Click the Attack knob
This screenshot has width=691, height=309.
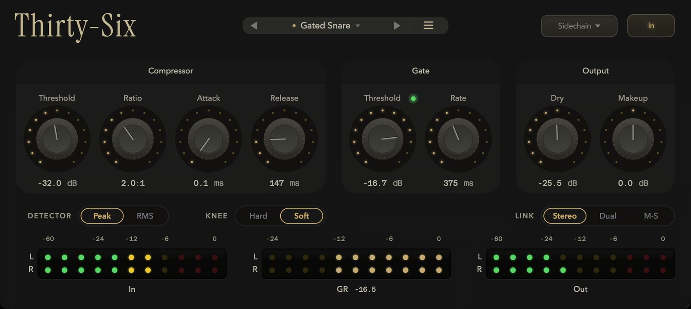pos(209,139)
